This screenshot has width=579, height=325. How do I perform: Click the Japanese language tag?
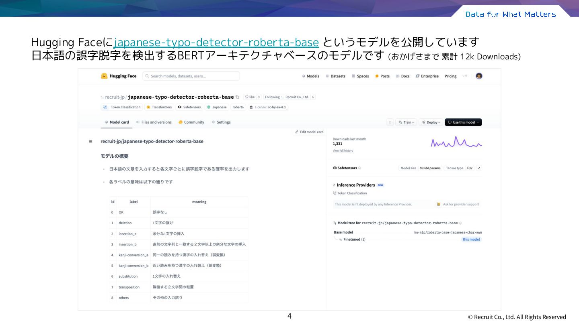[217, 107]
